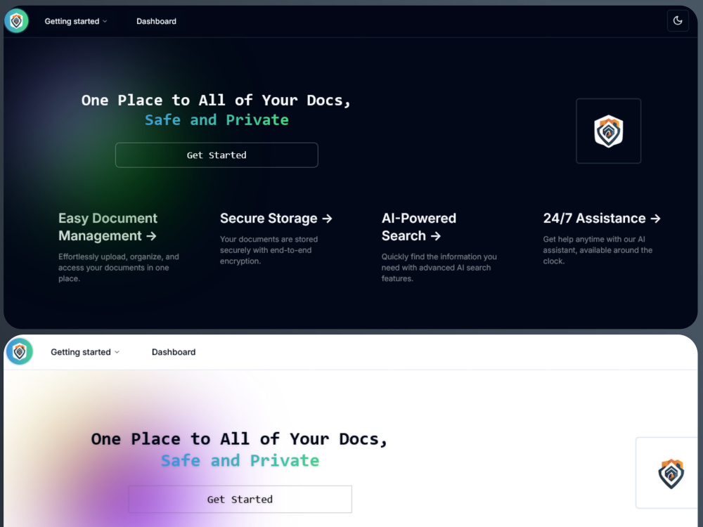Click 'Safe and Private' text on light page
Screen dimensions: 703x527
point(240,461)
